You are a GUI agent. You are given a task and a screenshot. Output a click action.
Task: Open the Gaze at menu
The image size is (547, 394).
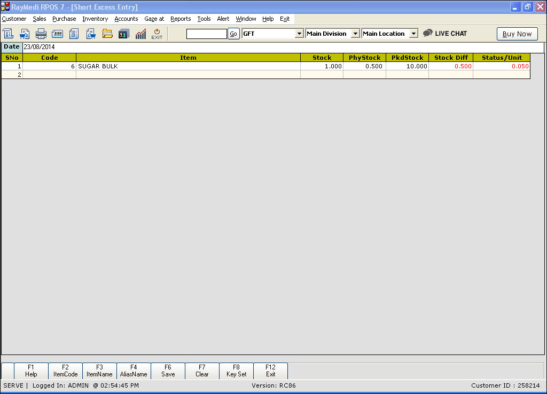tap(154, 19)
